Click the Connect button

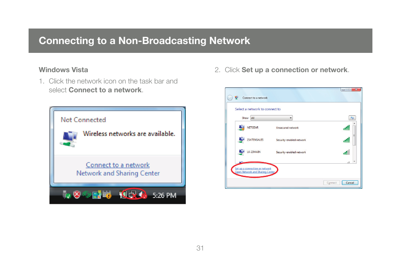point(332,183)
